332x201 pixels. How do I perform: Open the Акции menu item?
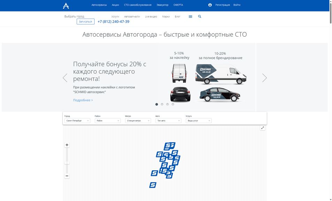click(x=115, y=5)
